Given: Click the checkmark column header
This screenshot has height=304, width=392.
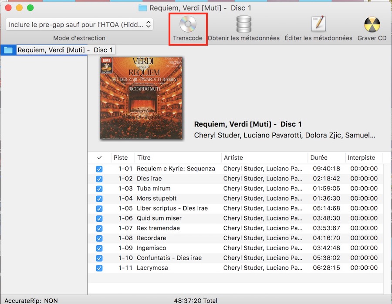Looking at the screenshot, I should pyautogui.click(x=99, y=157).
